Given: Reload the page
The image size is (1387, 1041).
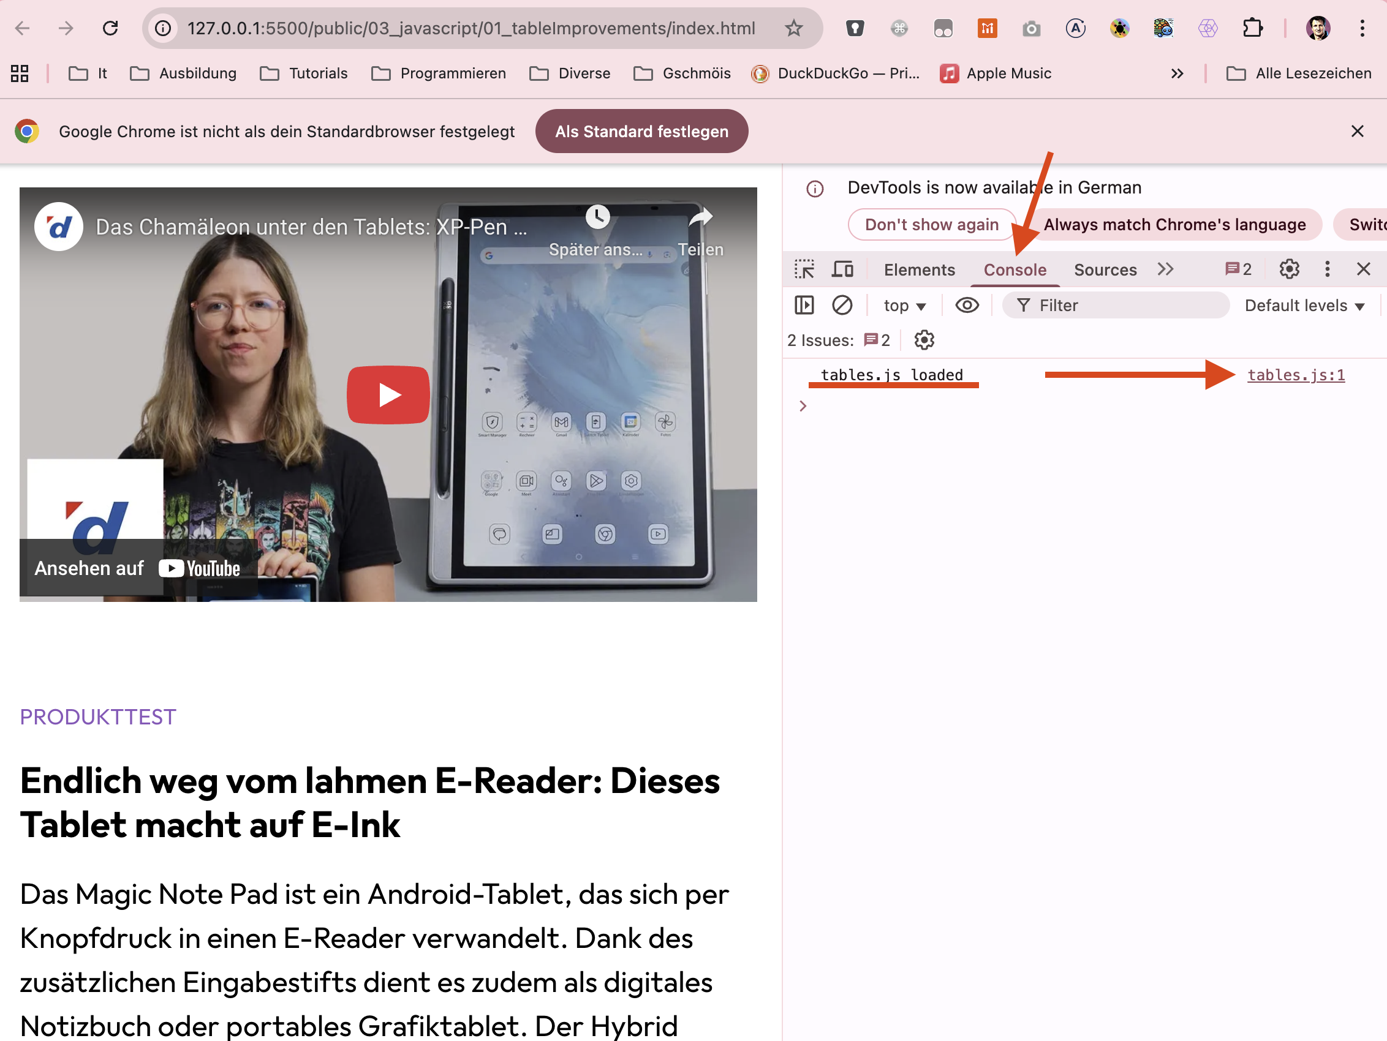Looking at the screenshot, I should [110, 28].
